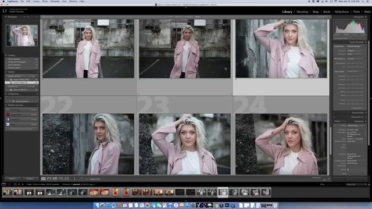Open the Sort order dropdown in toolbar

pyautogui.click(x=95, y=179)
